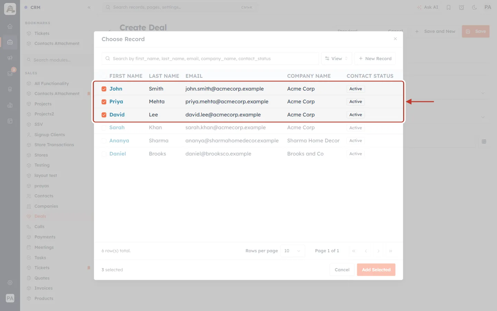Click the New Record button
This screenshot has width=497, height=311.
coord(375,58)
